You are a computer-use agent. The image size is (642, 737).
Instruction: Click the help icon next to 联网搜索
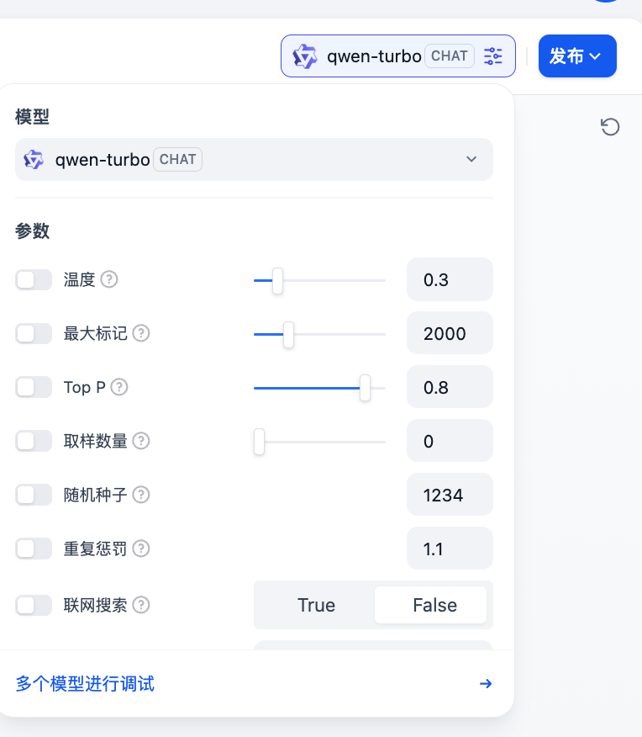[141, 604]
